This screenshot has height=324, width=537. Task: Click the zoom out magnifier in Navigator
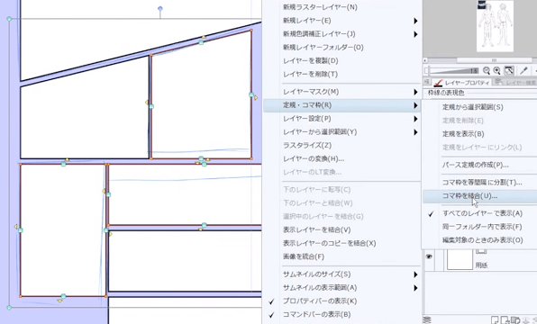coord(487,71)
